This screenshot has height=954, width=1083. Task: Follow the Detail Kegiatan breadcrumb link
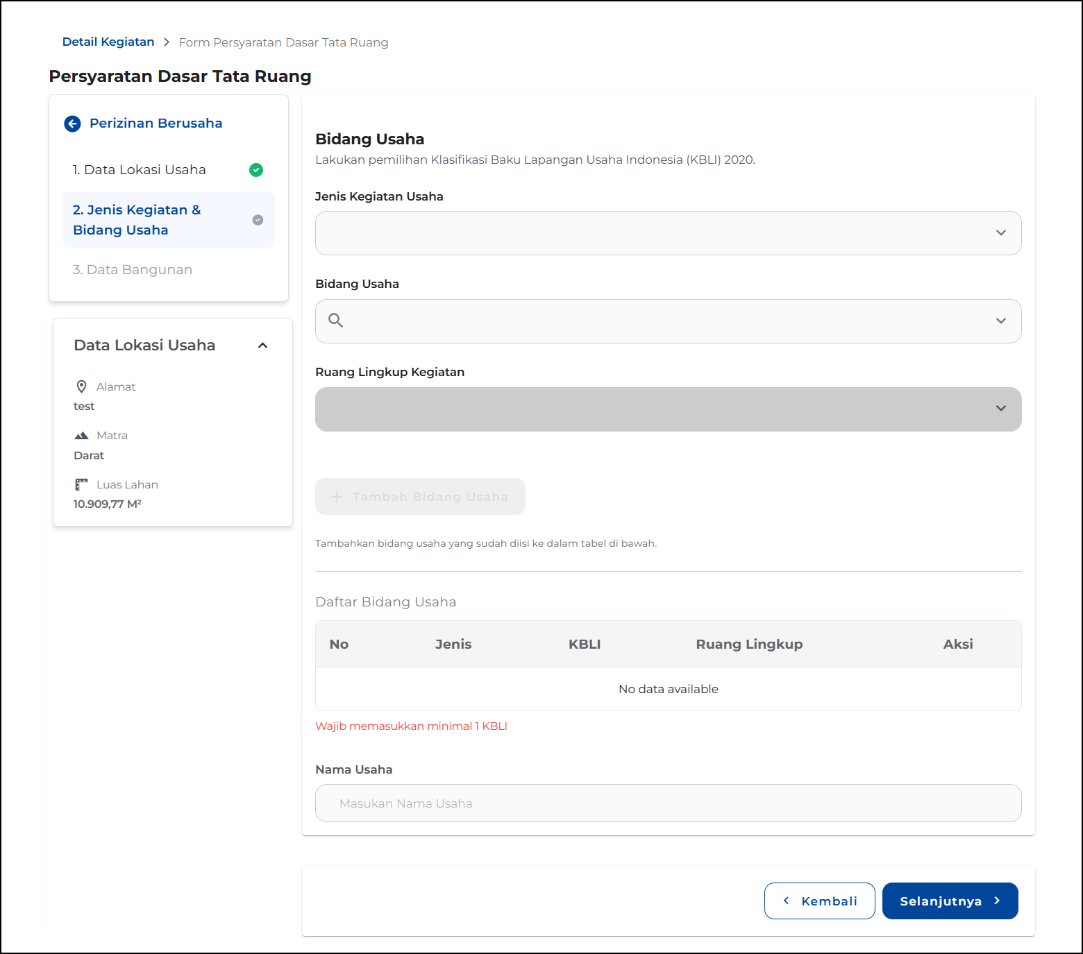point(108,42)
